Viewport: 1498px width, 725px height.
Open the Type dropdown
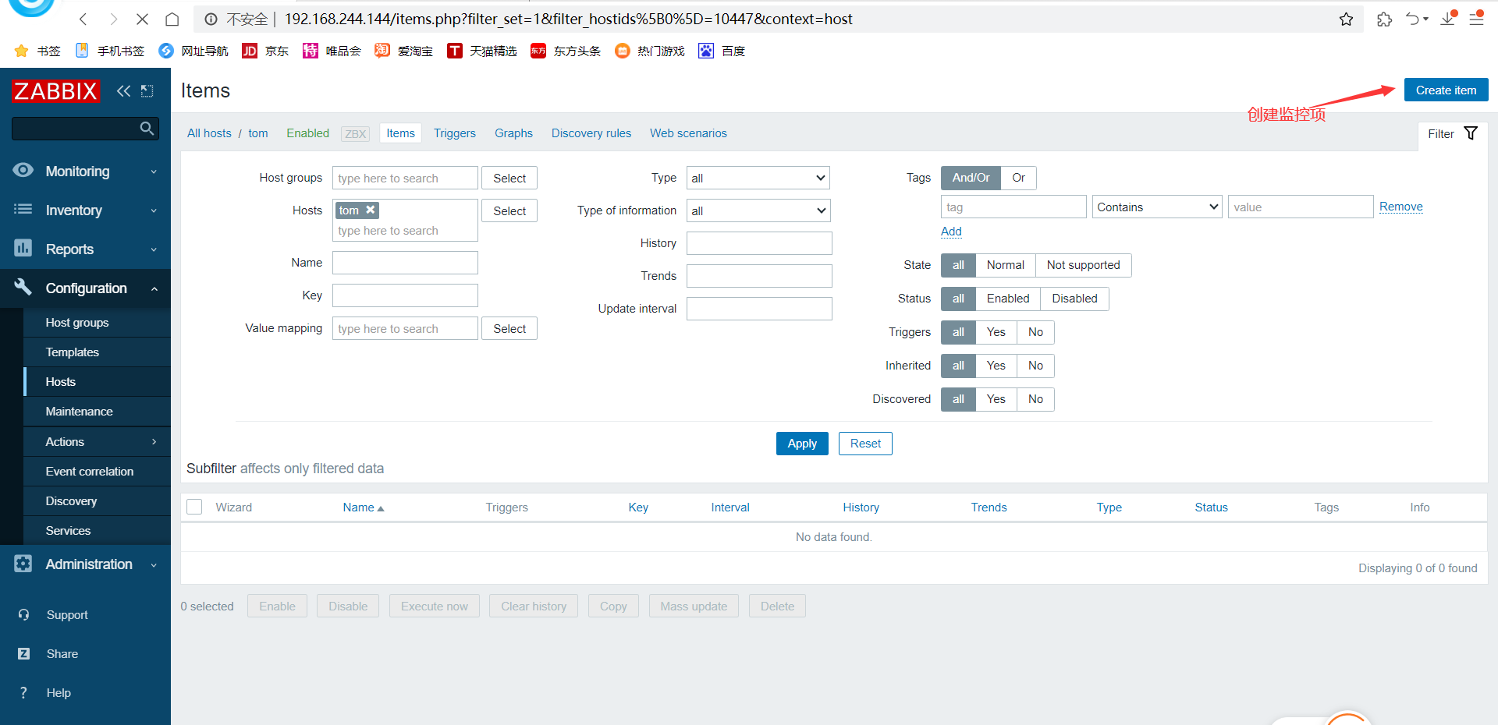tap(758, 178)
